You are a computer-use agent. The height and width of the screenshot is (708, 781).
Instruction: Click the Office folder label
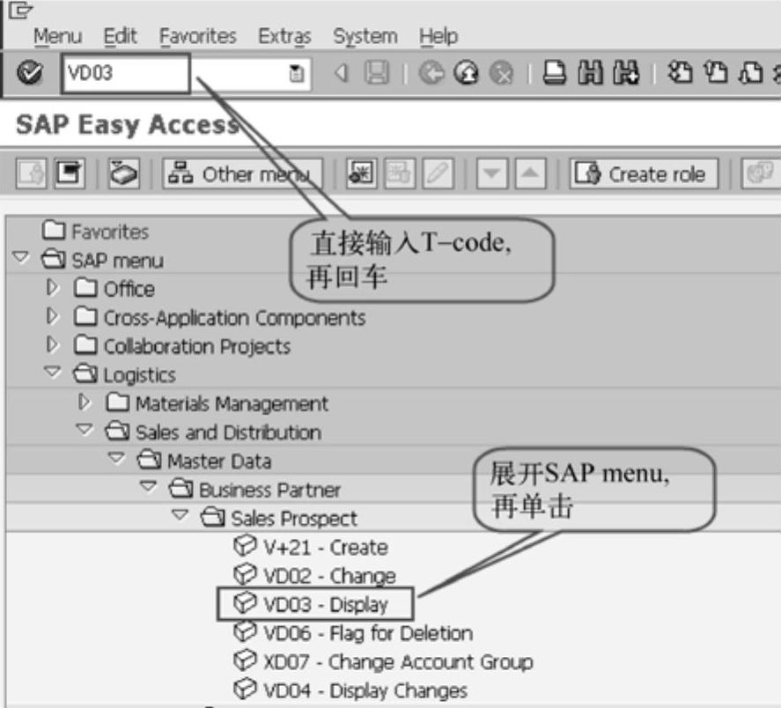129,289
